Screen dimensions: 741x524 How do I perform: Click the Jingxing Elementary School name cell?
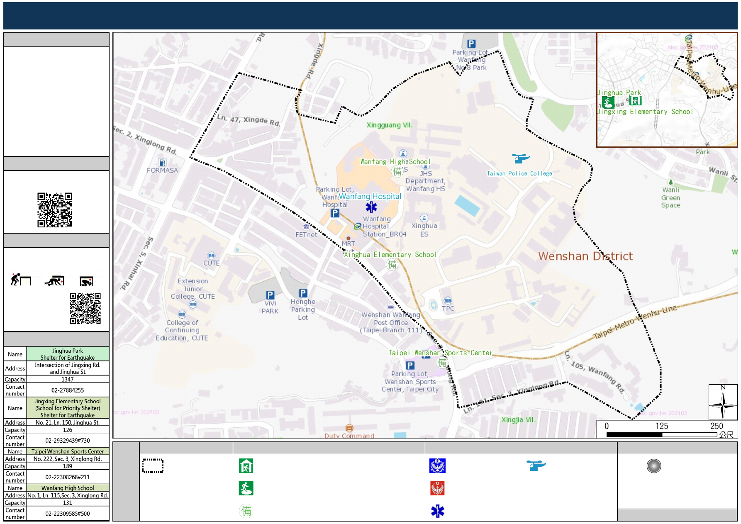pyautogui.click(x=68, y=408)
